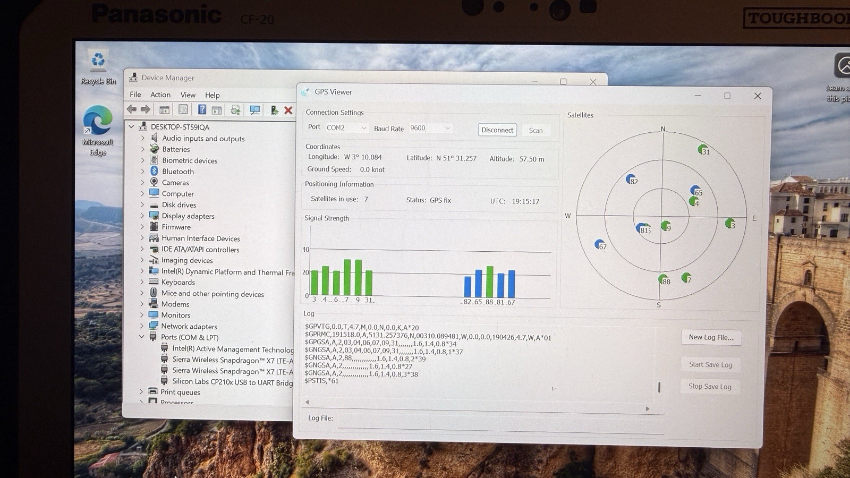Open the Help menu in Device Manager

[212, 95]
